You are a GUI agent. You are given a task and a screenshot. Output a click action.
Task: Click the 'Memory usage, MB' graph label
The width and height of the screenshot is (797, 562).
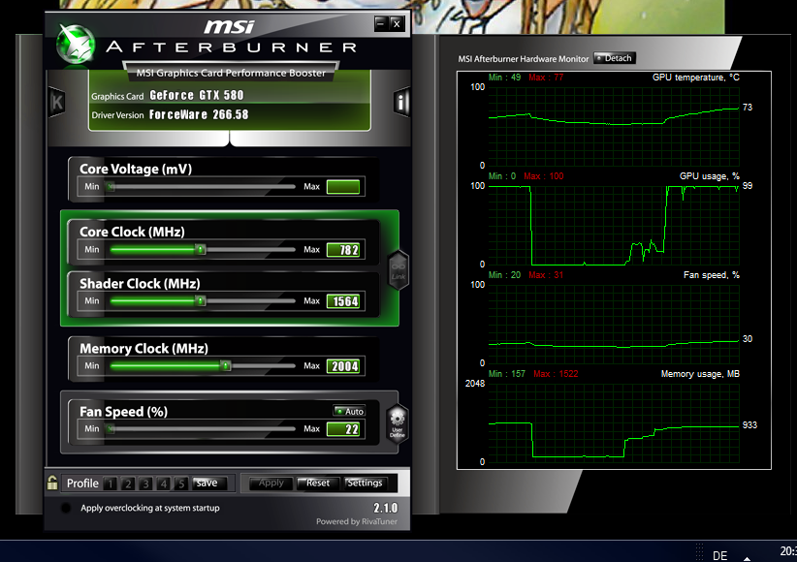click(x=700, y=374)
